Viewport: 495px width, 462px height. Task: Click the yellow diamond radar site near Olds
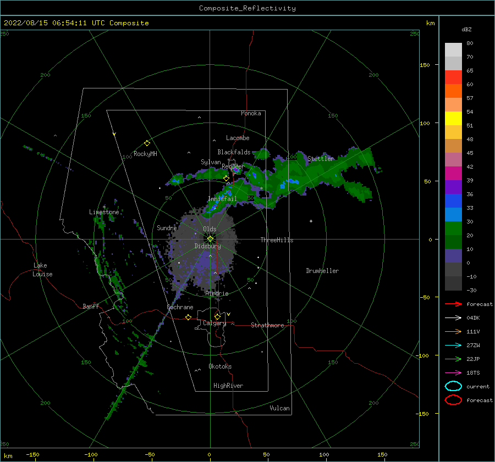(210, 239)
